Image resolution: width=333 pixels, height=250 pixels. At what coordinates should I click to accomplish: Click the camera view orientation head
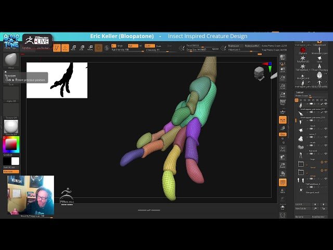(259, 74)
